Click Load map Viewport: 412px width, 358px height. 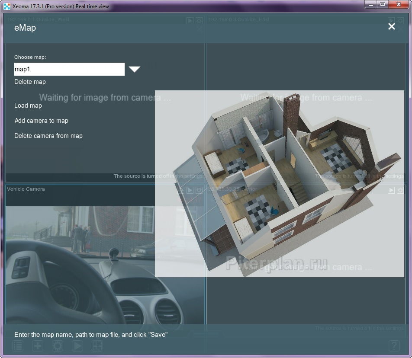[x=28, y=105]
